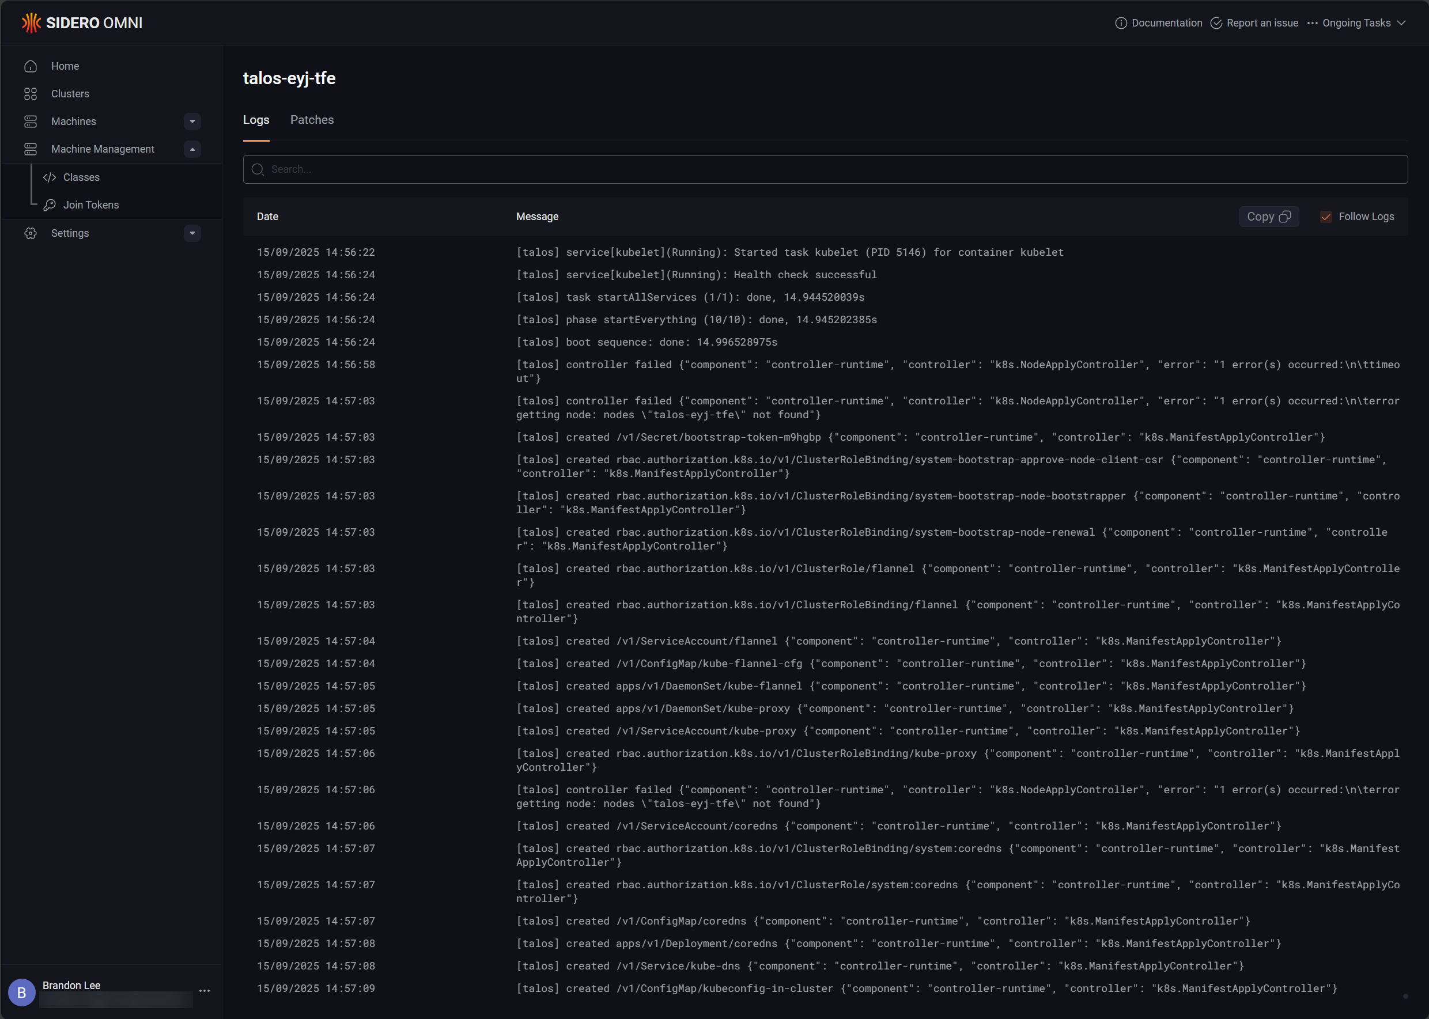
Task: Open the Ongoing Tasks dropdown
Action: (1356, 22)
